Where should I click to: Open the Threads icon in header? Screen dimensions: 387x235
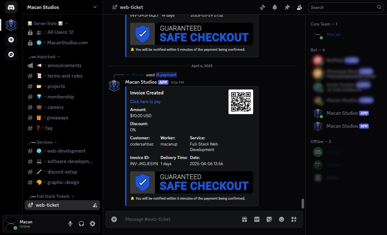(x=262, y=7)
